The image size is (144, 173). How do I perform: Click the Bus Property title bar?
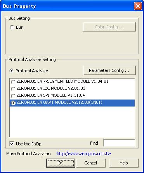[x=67, y=6]
